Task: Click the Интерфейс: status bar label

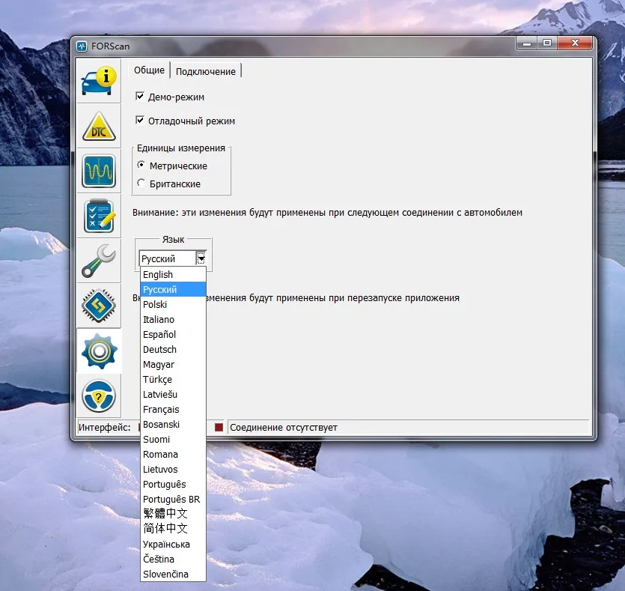Action: tap(105, 428)
